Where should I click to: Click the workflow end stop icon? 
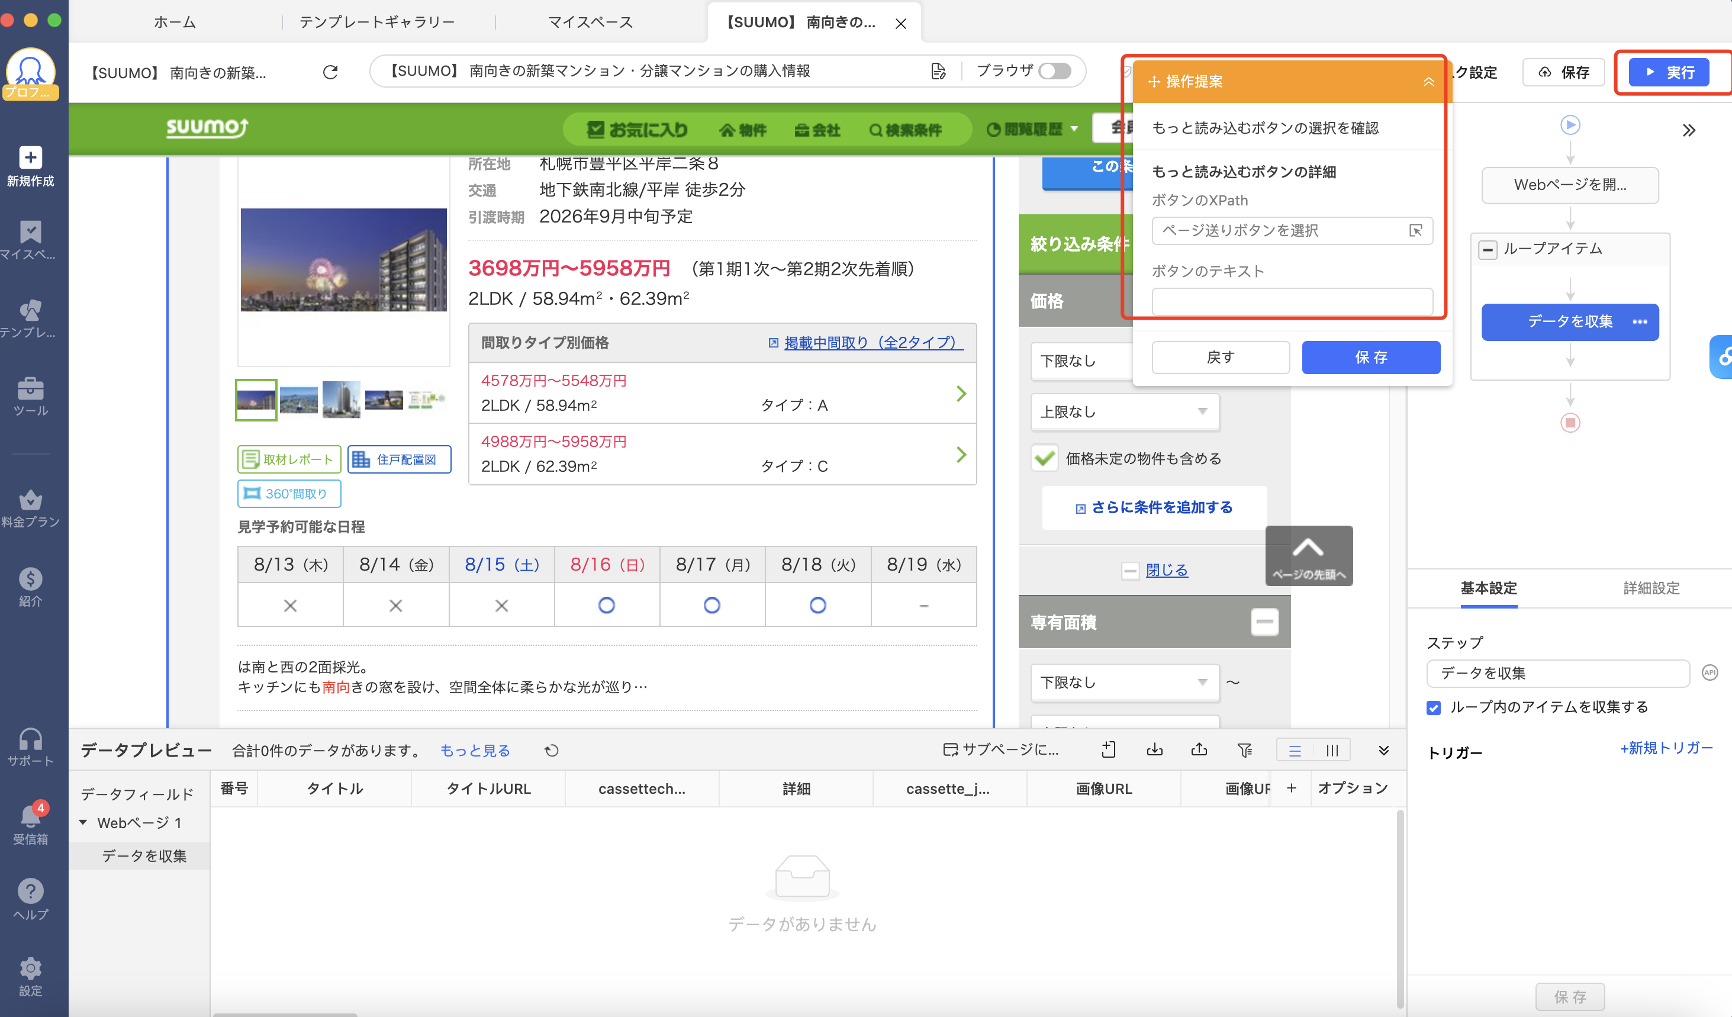[x=1570, y=423]
